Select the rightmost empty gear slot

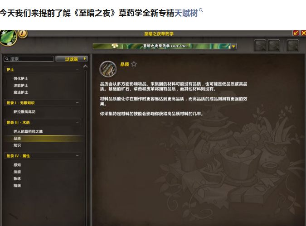292,46
